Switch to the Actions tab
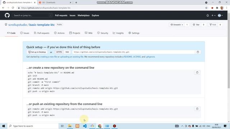This screenshot has width=230, height=129. click(x=59, y=33)
